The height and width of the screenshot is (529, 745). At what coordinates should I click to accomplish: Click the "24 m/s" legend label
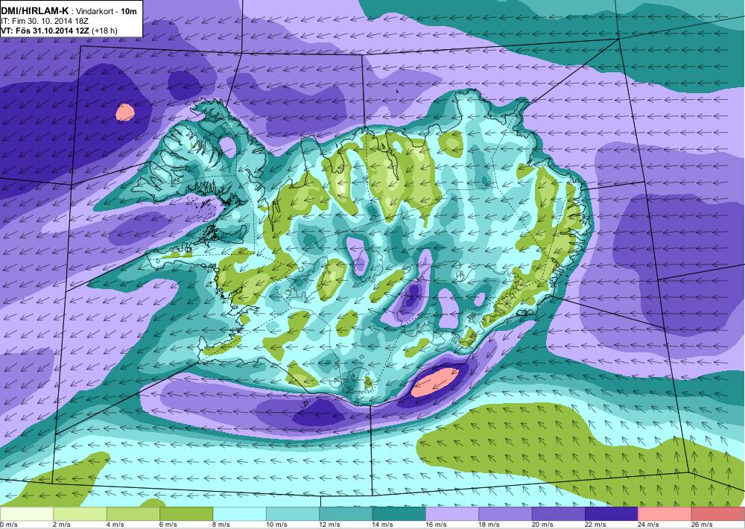650,525
